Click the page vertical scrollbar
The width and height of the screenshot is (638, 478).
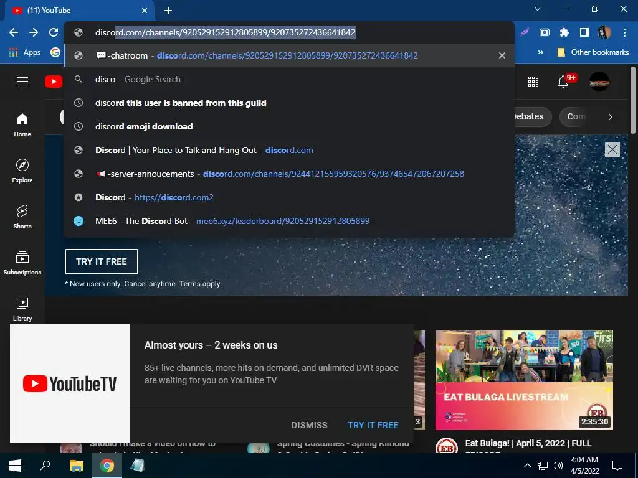pyautogui.click(x=633, y=100)
